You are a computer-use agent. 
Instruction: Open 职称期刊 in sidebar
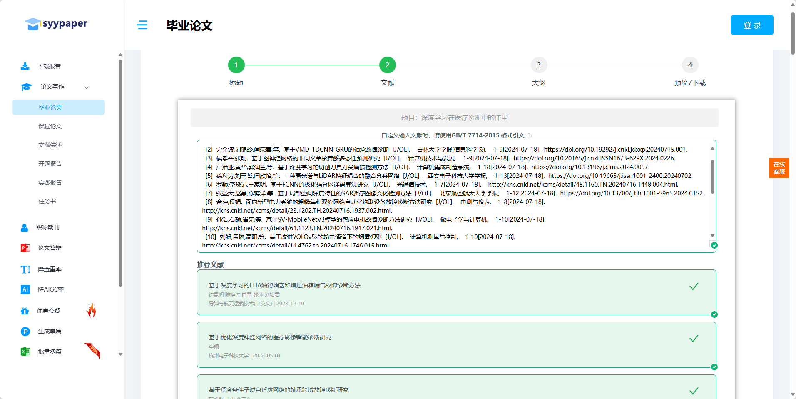click(x=48, y=227)
